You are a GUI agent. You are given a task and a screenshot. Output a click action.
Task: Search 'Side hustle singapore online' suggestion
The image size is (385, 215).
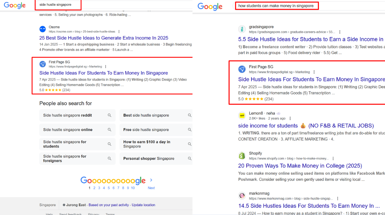coord(77,130)
